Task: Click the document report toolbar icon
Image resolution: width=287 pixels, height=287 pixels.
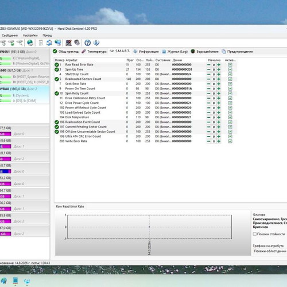Action: point(41,42)
